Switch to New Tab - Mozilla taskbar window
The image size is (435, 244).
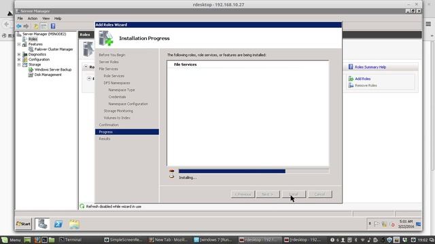168,240
